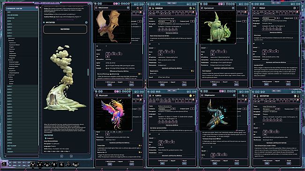Viewport: 305px width, 171px height.
Task: Open Wastewither in the manual index
Action: pyautogui.click(x=13, y=56)
